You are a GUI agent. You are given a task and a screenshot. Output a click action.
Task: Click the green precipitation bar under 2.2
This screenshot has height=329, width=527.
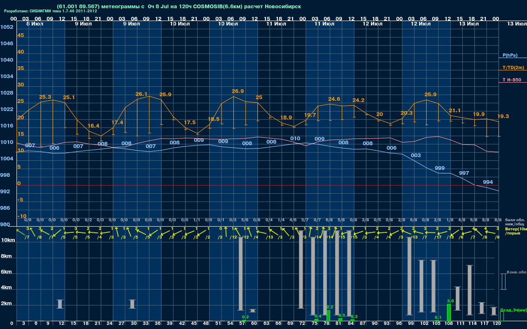tap(328, 316)
